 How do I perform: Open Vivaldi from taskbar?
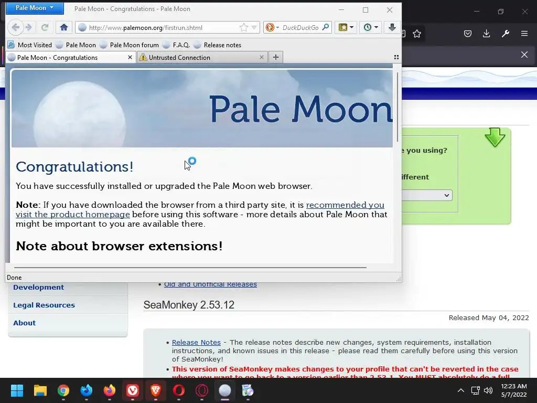pos(133,390)
